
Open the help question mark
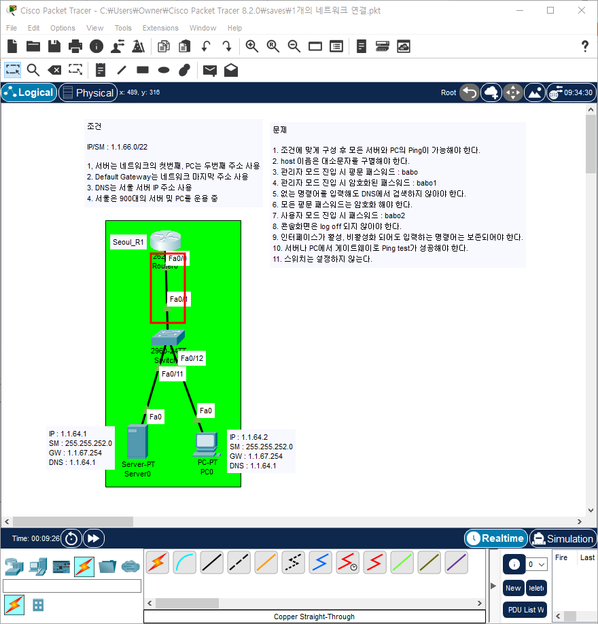point(585,46)
